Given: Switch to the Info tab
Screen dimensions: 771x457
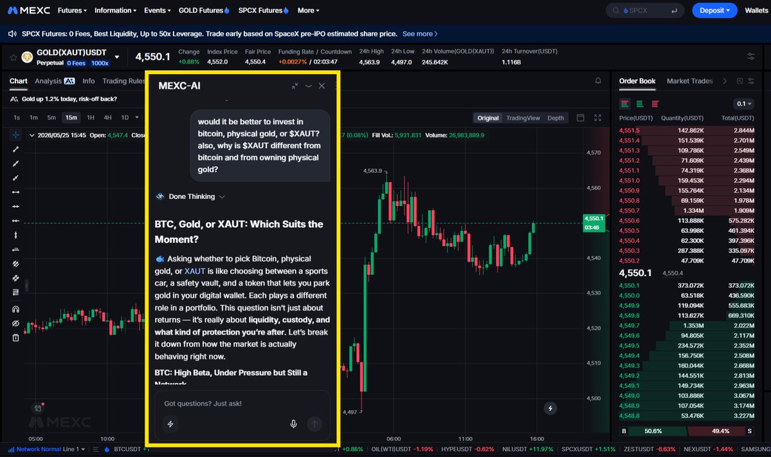Looking at the screenshot, I should [x=89, y=80].
